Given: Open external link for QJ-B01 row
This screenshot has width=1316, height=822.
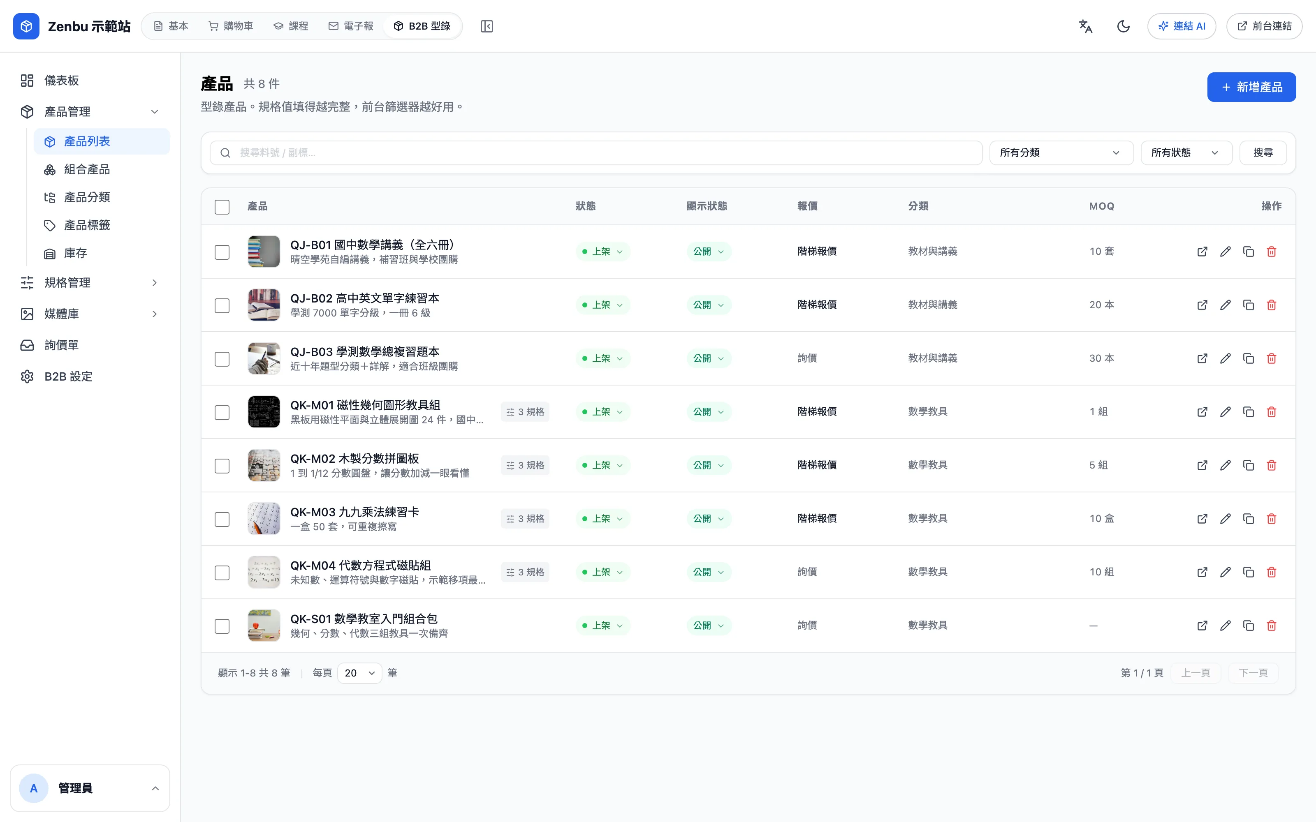Looking at the screenshot, I should [1202, 252].
